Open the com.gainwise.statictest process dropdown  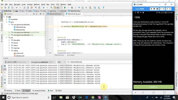43,62
